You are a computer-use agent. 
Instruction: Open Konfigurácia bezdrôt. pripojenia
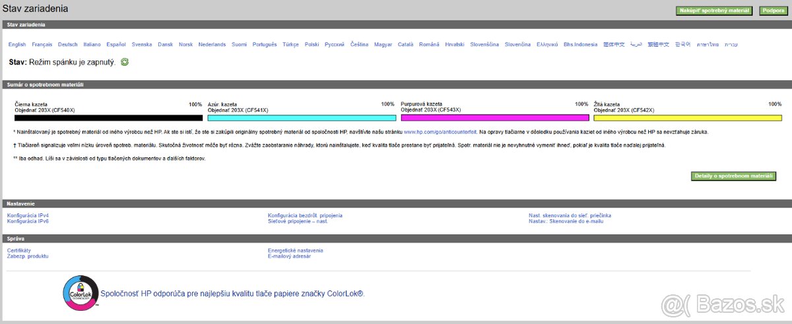click(305, 215)
